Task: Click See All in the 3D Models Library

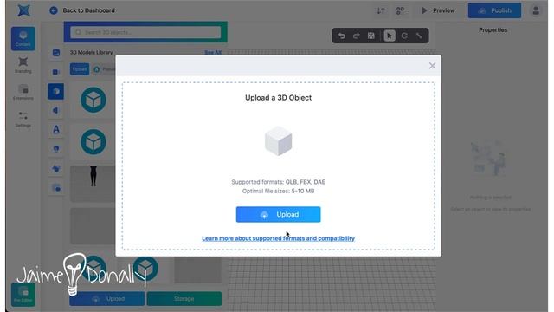Action: (213, 52)
